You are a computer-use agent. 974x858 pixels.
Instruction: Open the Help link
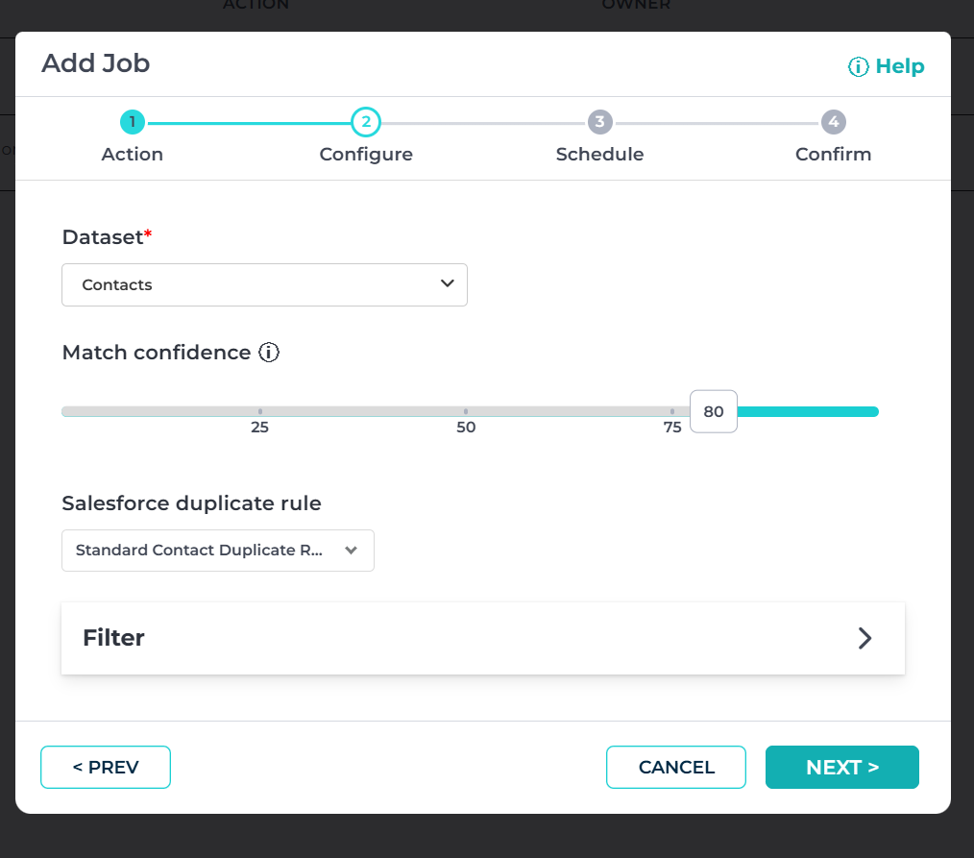click(x=886, y=66)
